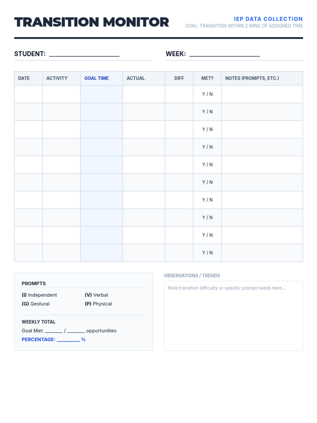Click the (I) Independent prompt label
This screenshot has height=423, width=317.
click(x=39, y=295)
